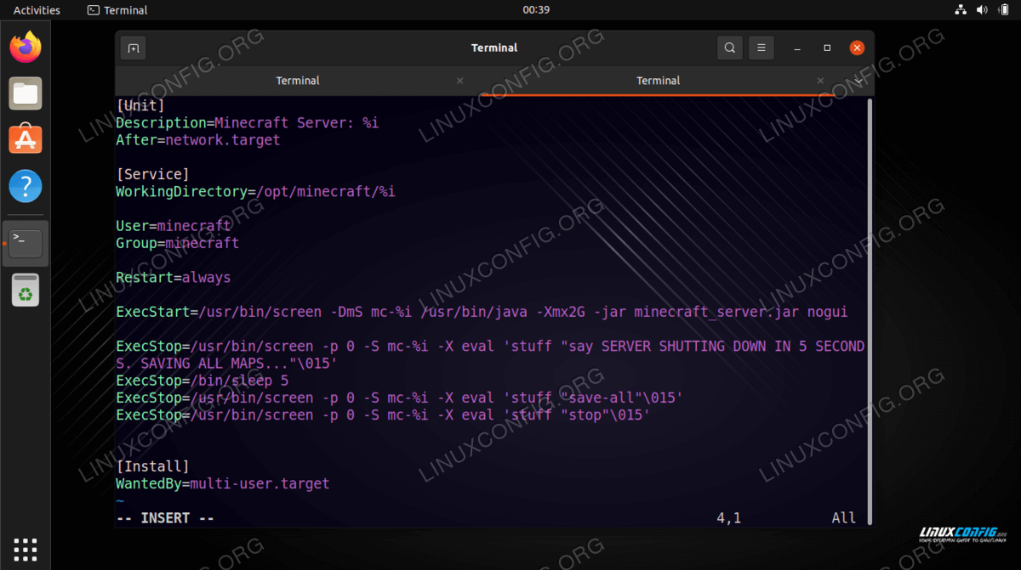Add a new terminal tab

click(x=134, y=48)
